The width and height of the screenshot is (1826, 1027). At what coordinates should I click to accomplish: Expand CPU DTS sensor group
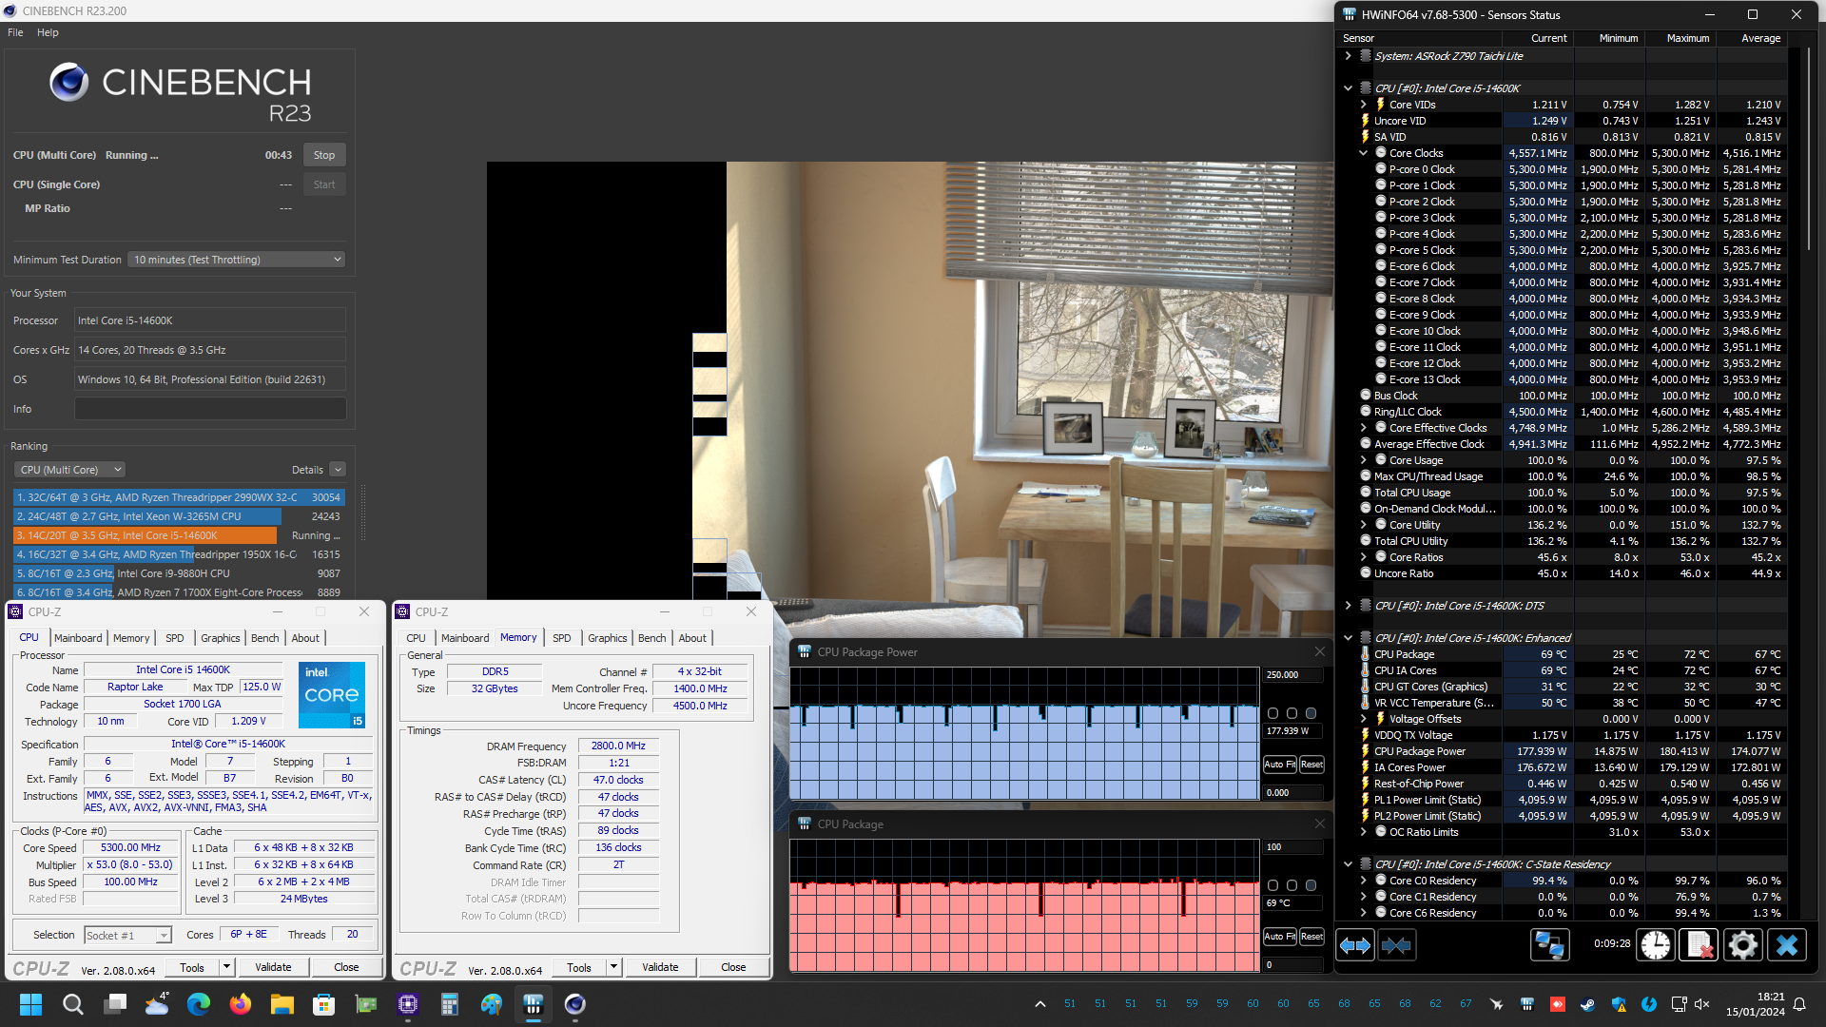[x=1348, y=606]
